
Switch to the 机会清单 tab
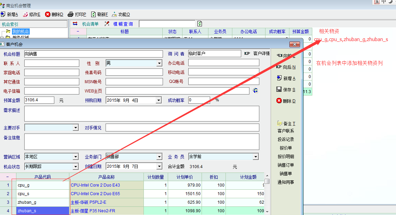86,24
